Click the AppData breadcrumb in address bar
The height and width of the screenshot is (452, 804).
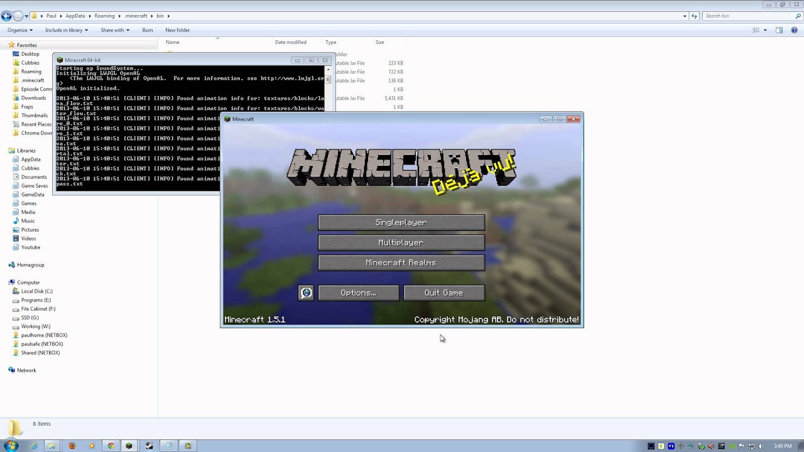[75, 16]
